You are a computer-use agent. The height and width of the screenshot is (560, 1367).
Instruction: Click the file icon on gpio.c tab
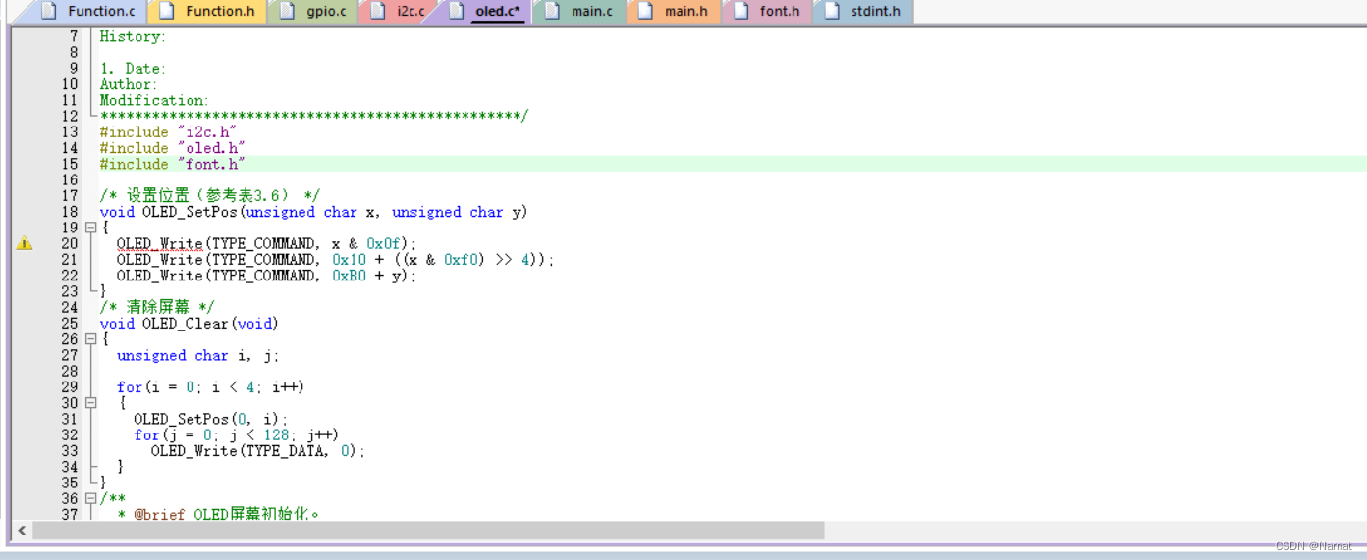[287, 12]
